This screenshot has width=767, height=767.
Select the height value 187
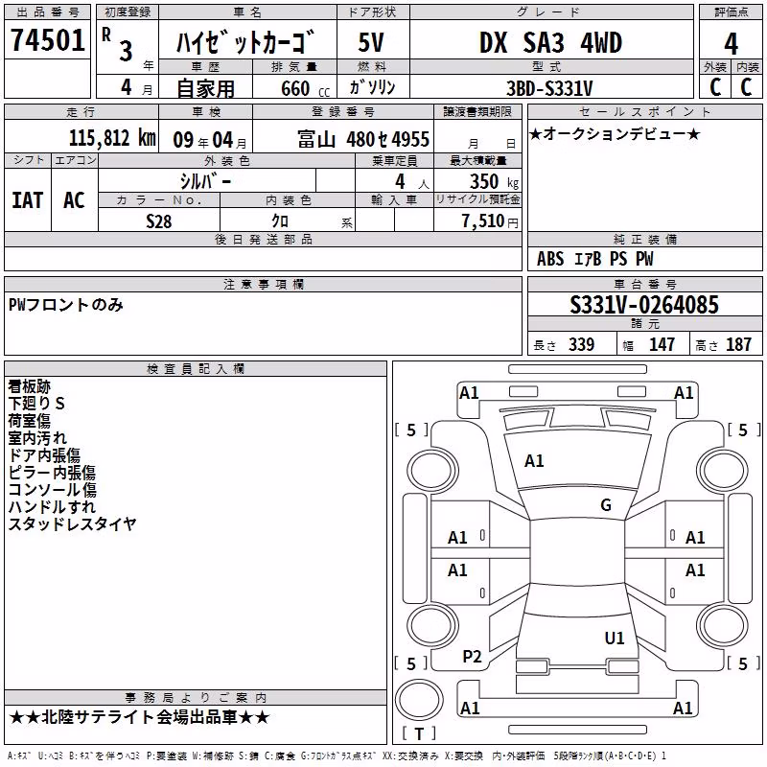pos(738,344)
